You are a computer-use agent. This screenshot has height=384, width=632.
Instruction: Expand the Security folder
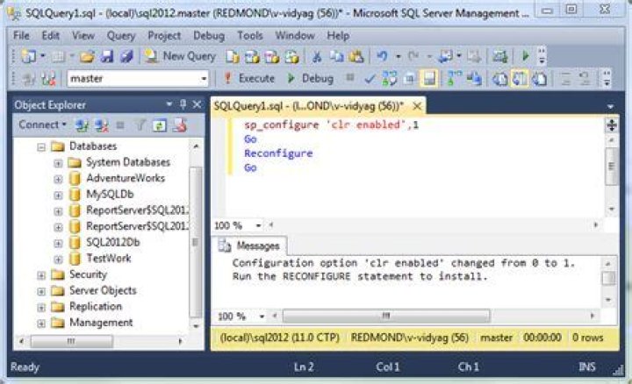pyautogui.click(x=41, y=275)
